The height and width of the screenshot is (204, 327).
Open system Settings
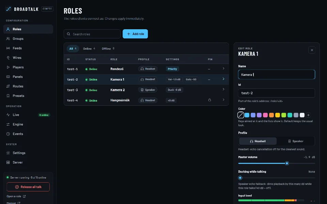(x=28, y=153)
